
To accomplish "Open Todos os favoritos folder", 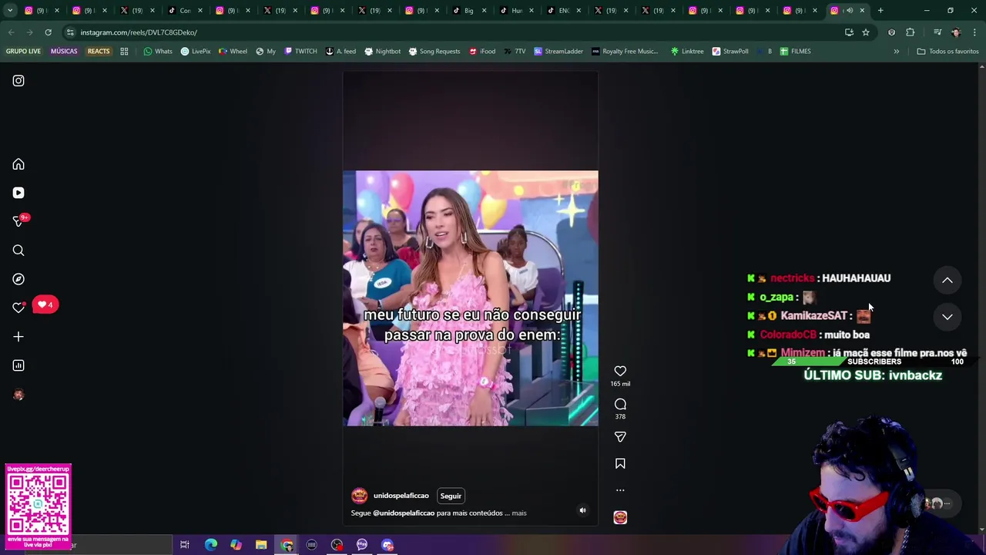I will pos(947,51).
